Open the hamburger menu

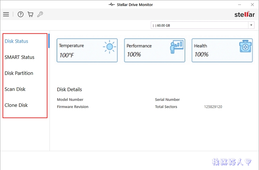[6, 14]
